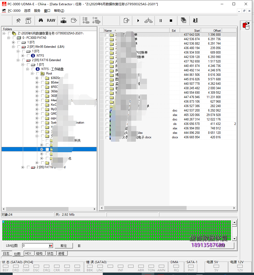Tick checkbox of doc row 442 537 200
This screenshot has width=254, height=275.
coord(107,110)
